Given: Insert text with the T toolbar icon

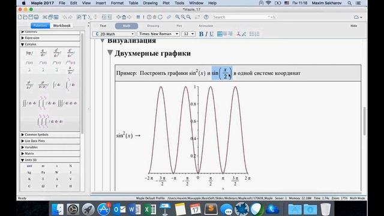Looking at the screenshot, I should (84, 17).
